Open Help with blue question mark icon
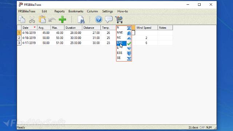This screenshot has height=131, width=233. click(99, 19)
